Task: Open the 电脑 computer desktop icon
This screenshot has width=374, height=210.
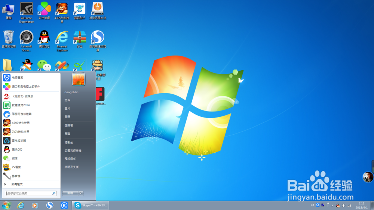Action: coord(9,11)
